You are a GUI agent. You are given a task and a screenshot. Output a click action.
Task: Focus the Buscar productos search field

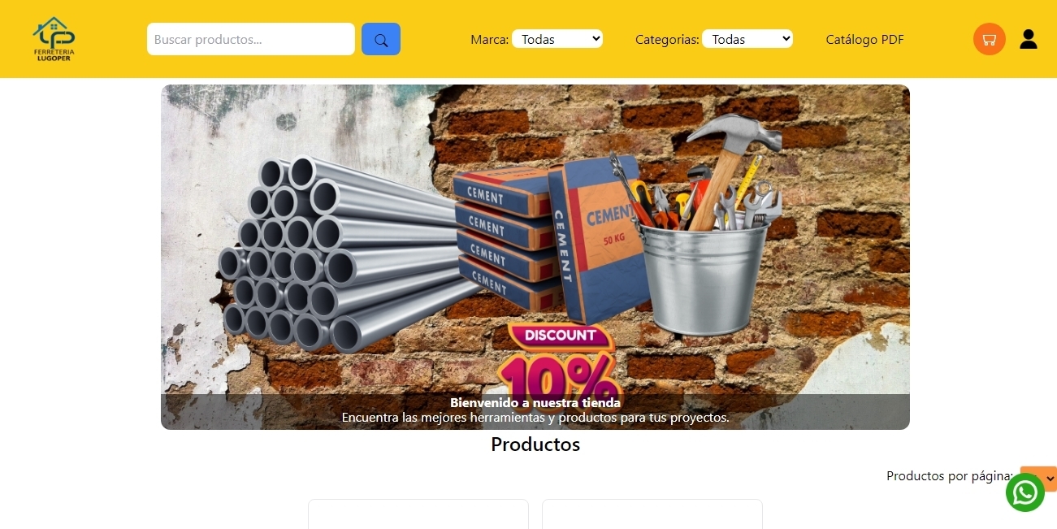click(251, 39)
